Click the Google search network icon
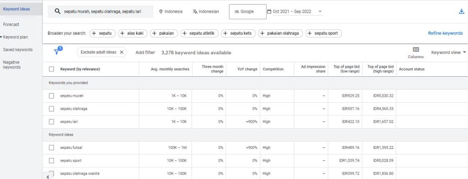 point(237,11)
